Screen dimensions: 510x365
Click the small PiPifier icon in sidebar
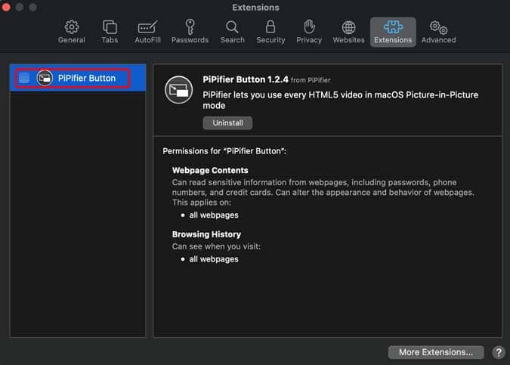45,78
